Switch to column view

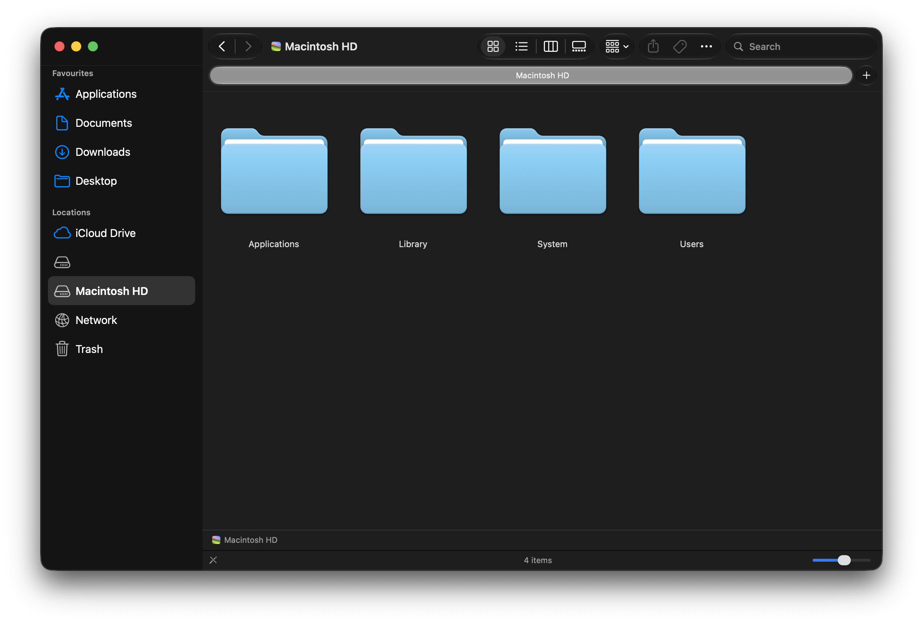[x=550, y=46]
